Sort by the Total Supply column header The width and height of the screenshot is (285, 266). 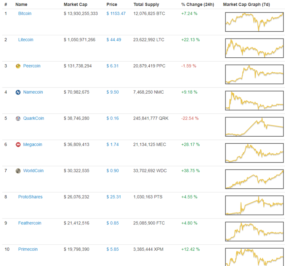146,5
